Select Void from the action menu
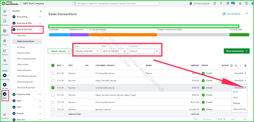This screenshot has width=254, height=122. pyautogui.click(x=235, y=98)
